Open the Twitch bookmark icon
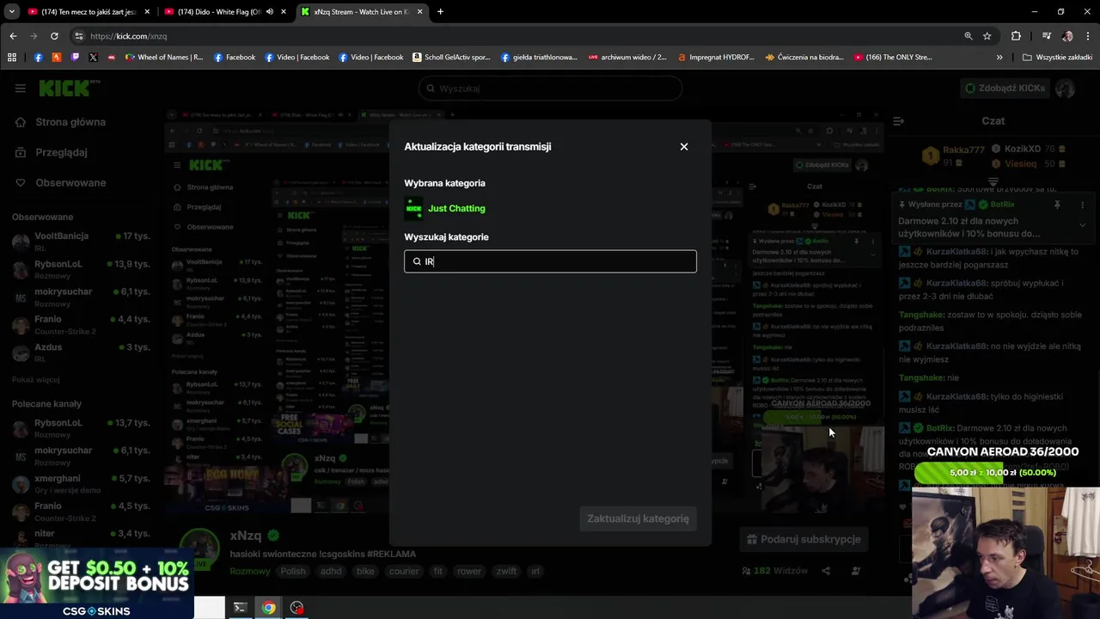The height and width of the screenshot is (619, 1100). 75,58
